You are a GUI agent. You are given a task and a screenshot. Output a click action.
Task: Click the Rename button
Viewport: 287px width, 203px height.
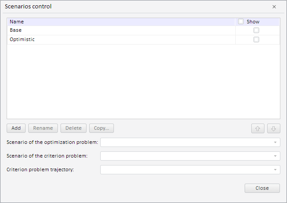point(43,128)
